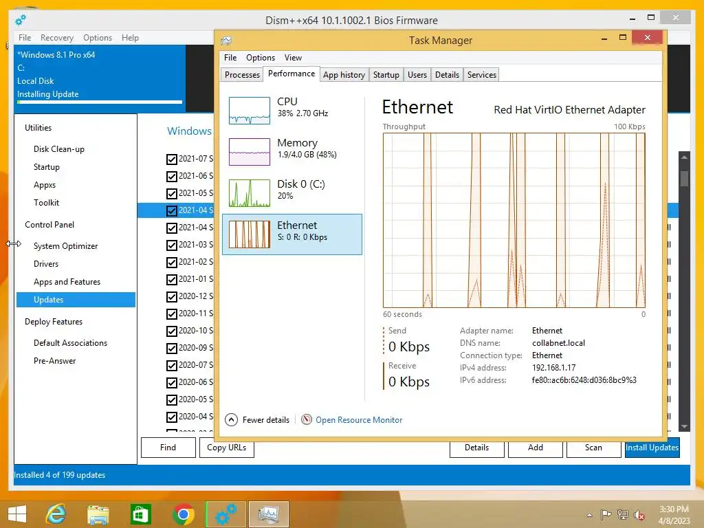Image resolution: width=704 pixels, height=528 pixels.
Task: Open Apps and Features in sidebar
Action: [x=67, y=282]
